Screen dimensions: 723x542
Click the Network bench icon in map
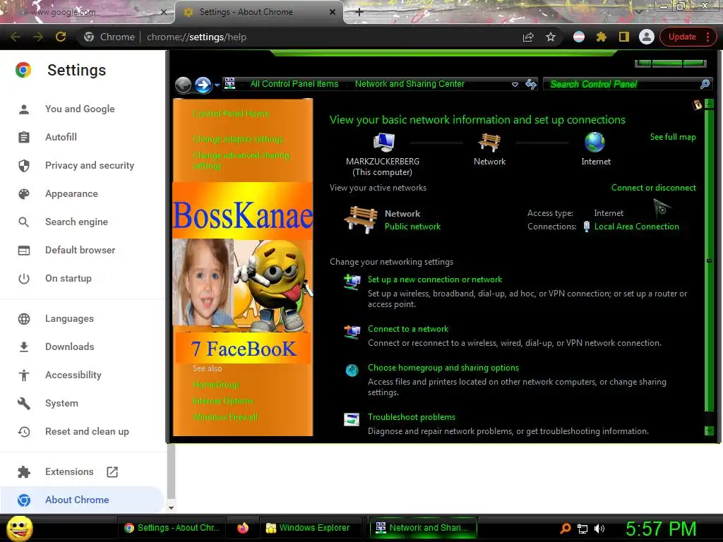pyautogui.click(x=489, y=142)
